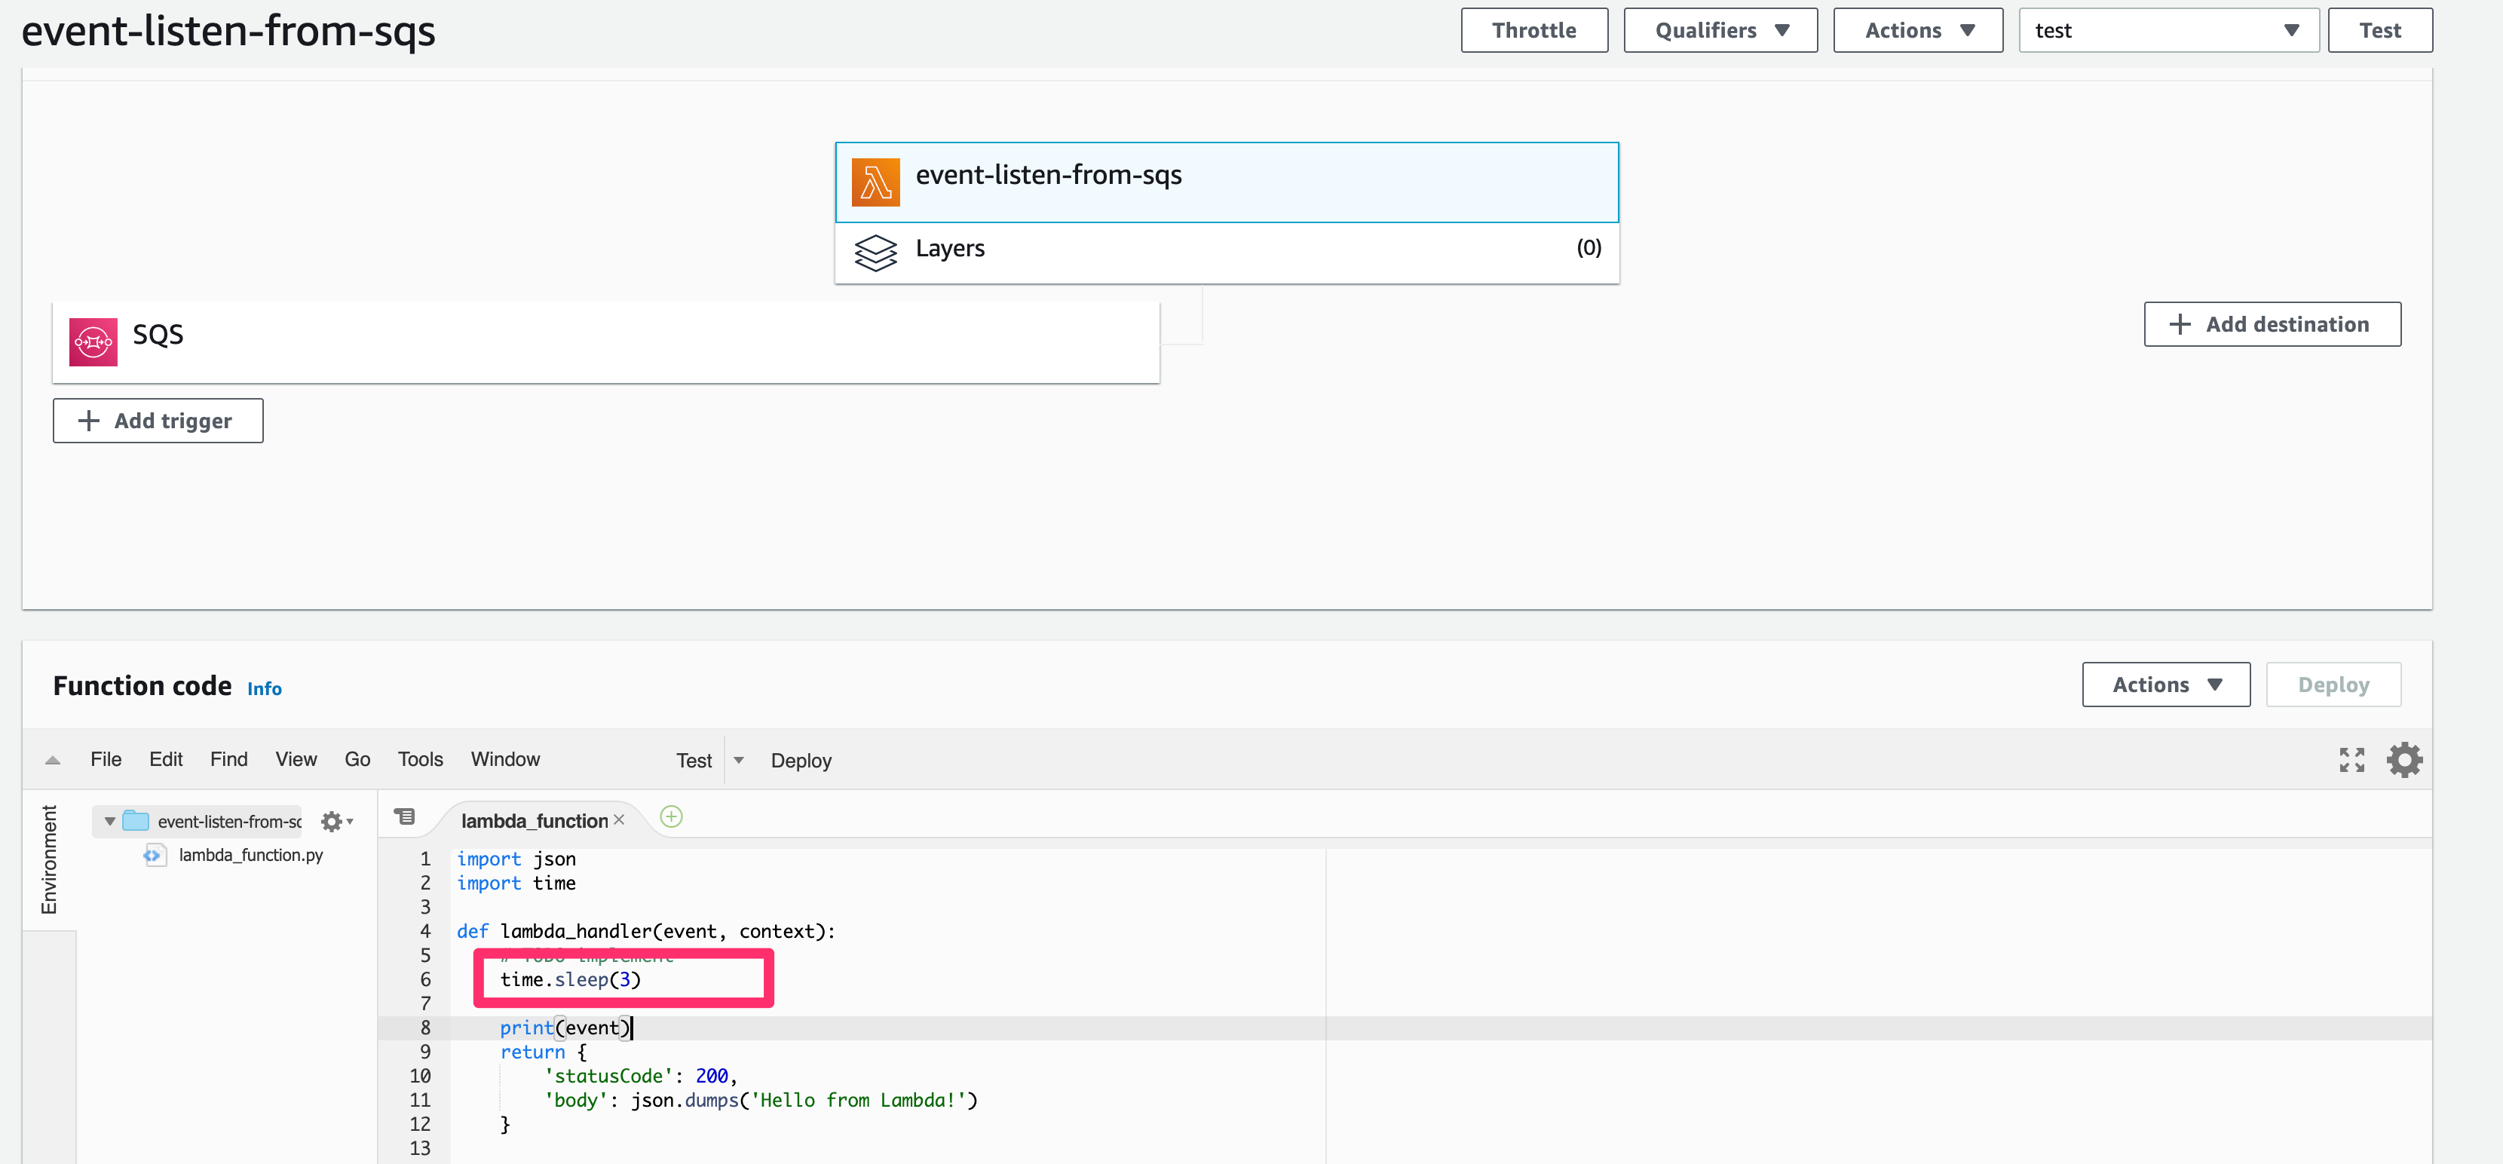Collapse the editor menu bar arrow

click(53, 760)
